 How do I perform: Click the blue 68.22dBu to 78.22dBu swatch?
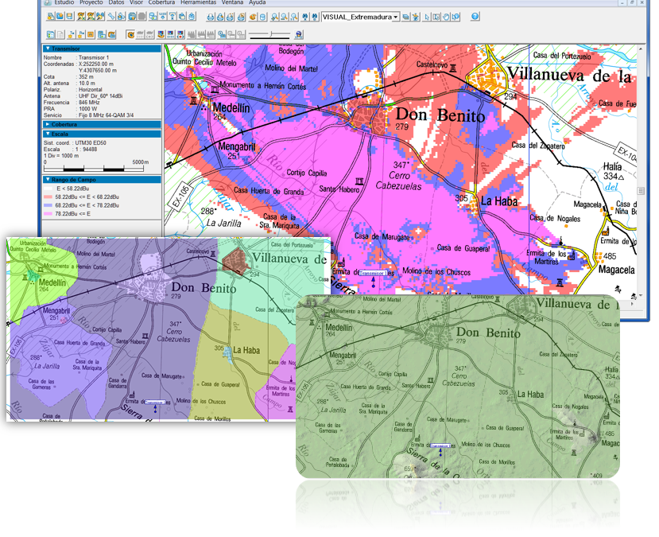[48, 205]
